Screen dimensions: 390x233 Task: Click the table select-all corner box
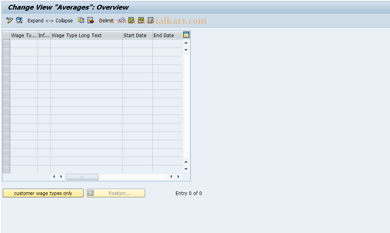tap(6, 35)
